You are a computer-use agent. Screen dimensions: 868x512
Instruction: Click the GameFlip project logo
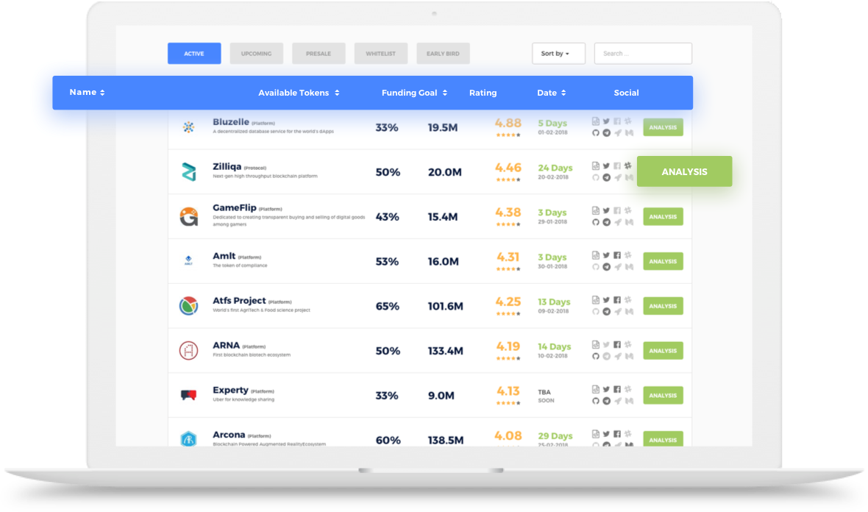tap(189, 216)
